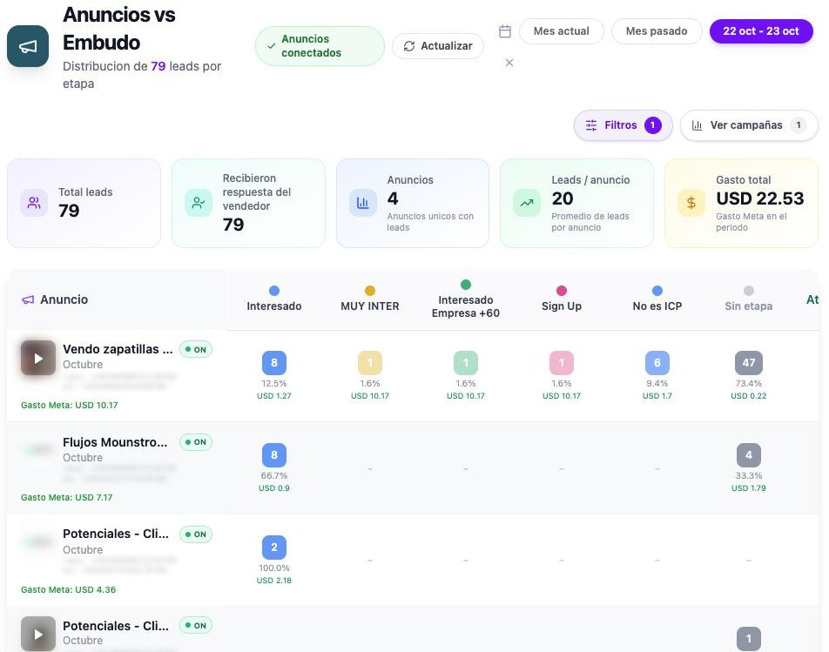Viewport: 829px width, 652px height.
Task: Click the Interesado column header
Action: pos(273,306)
